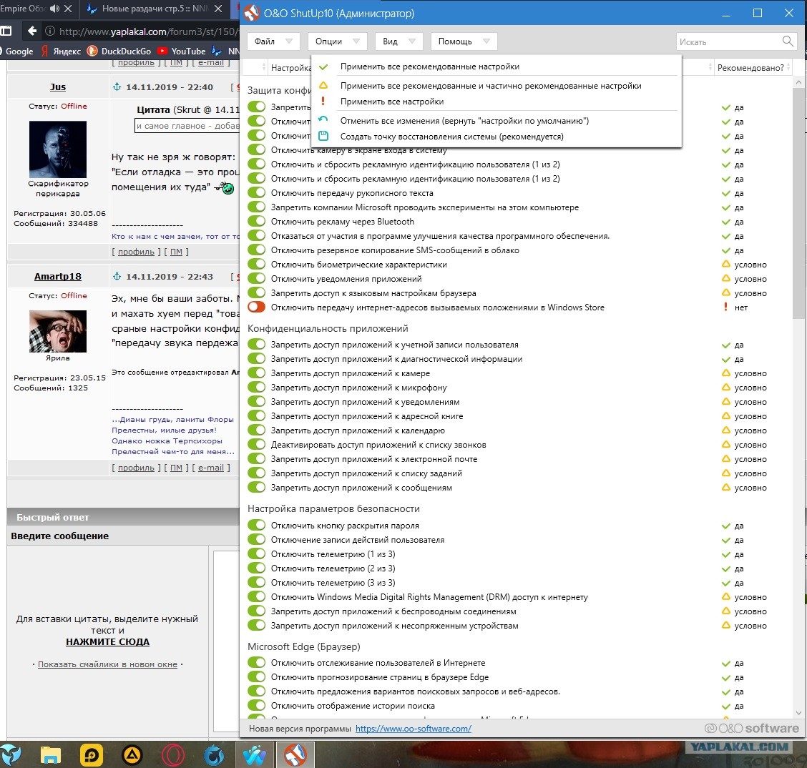Click the site info icon in address bar
Image resolution: width=807 pixels, height=768 pixels.
tap(50, 31)
